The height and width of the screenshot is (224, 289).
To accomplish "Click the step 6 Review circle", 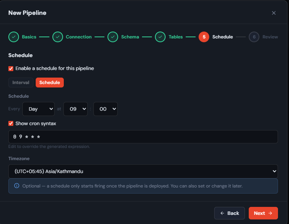I will (x=254, y=37).
